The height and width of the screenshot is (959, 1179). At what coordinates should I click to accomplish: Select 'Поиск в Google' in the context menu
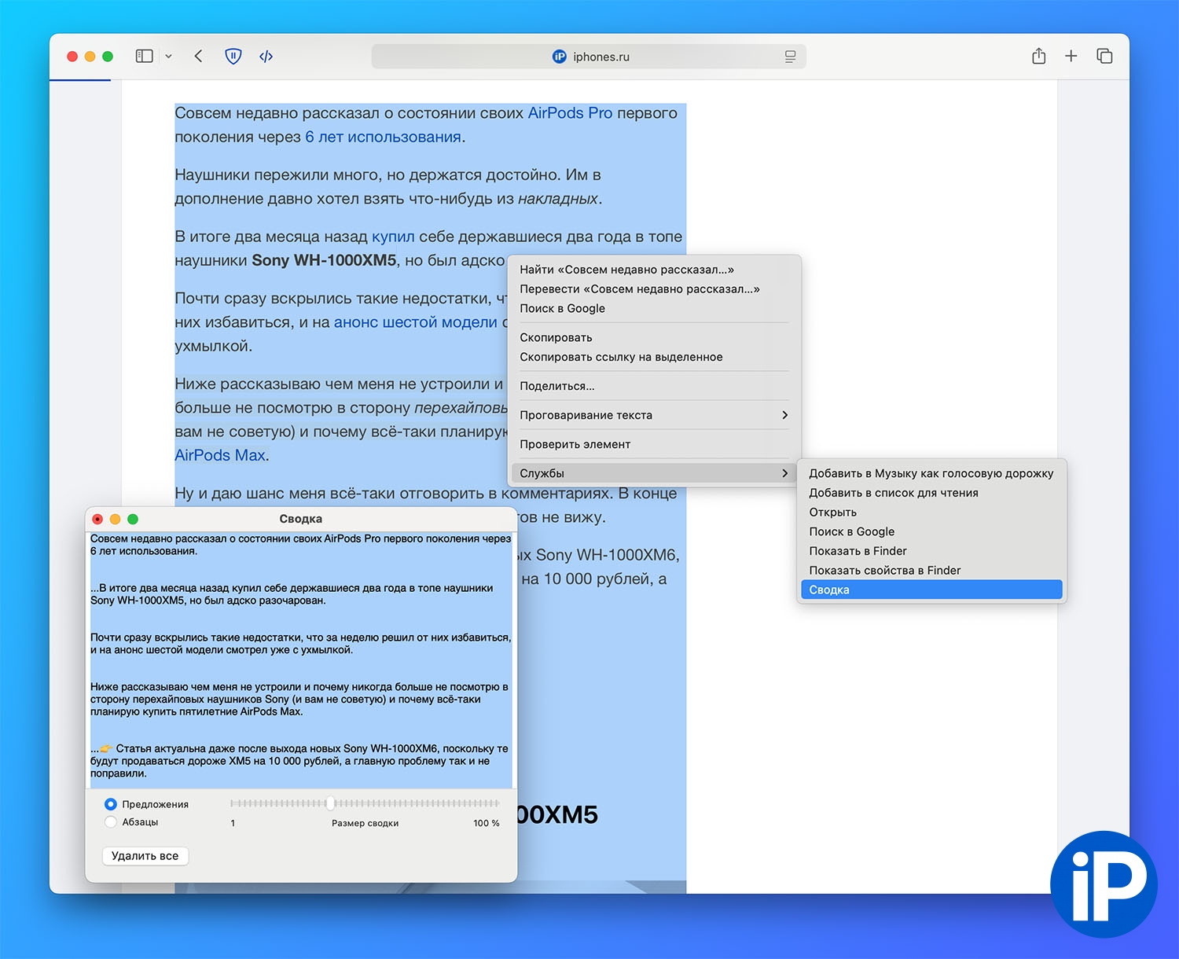654,308
